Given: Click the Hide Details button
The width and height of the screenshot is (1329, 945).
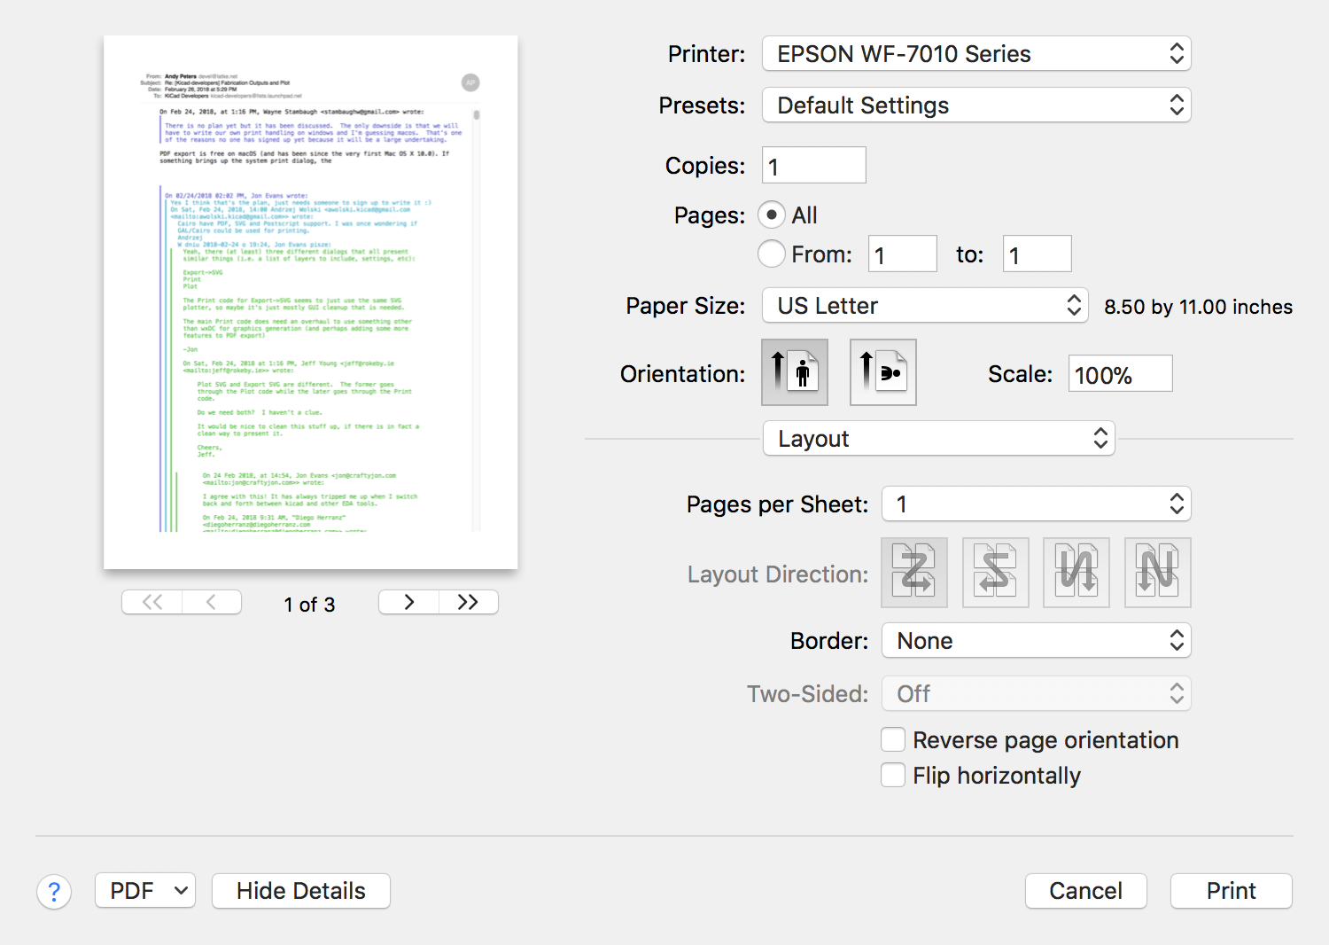Looking at the screenshot, I should [x=301, y=891].
